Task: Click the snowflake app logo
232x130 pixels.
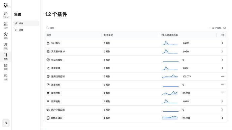Action: pyautogui.click(x=6, y=5)
